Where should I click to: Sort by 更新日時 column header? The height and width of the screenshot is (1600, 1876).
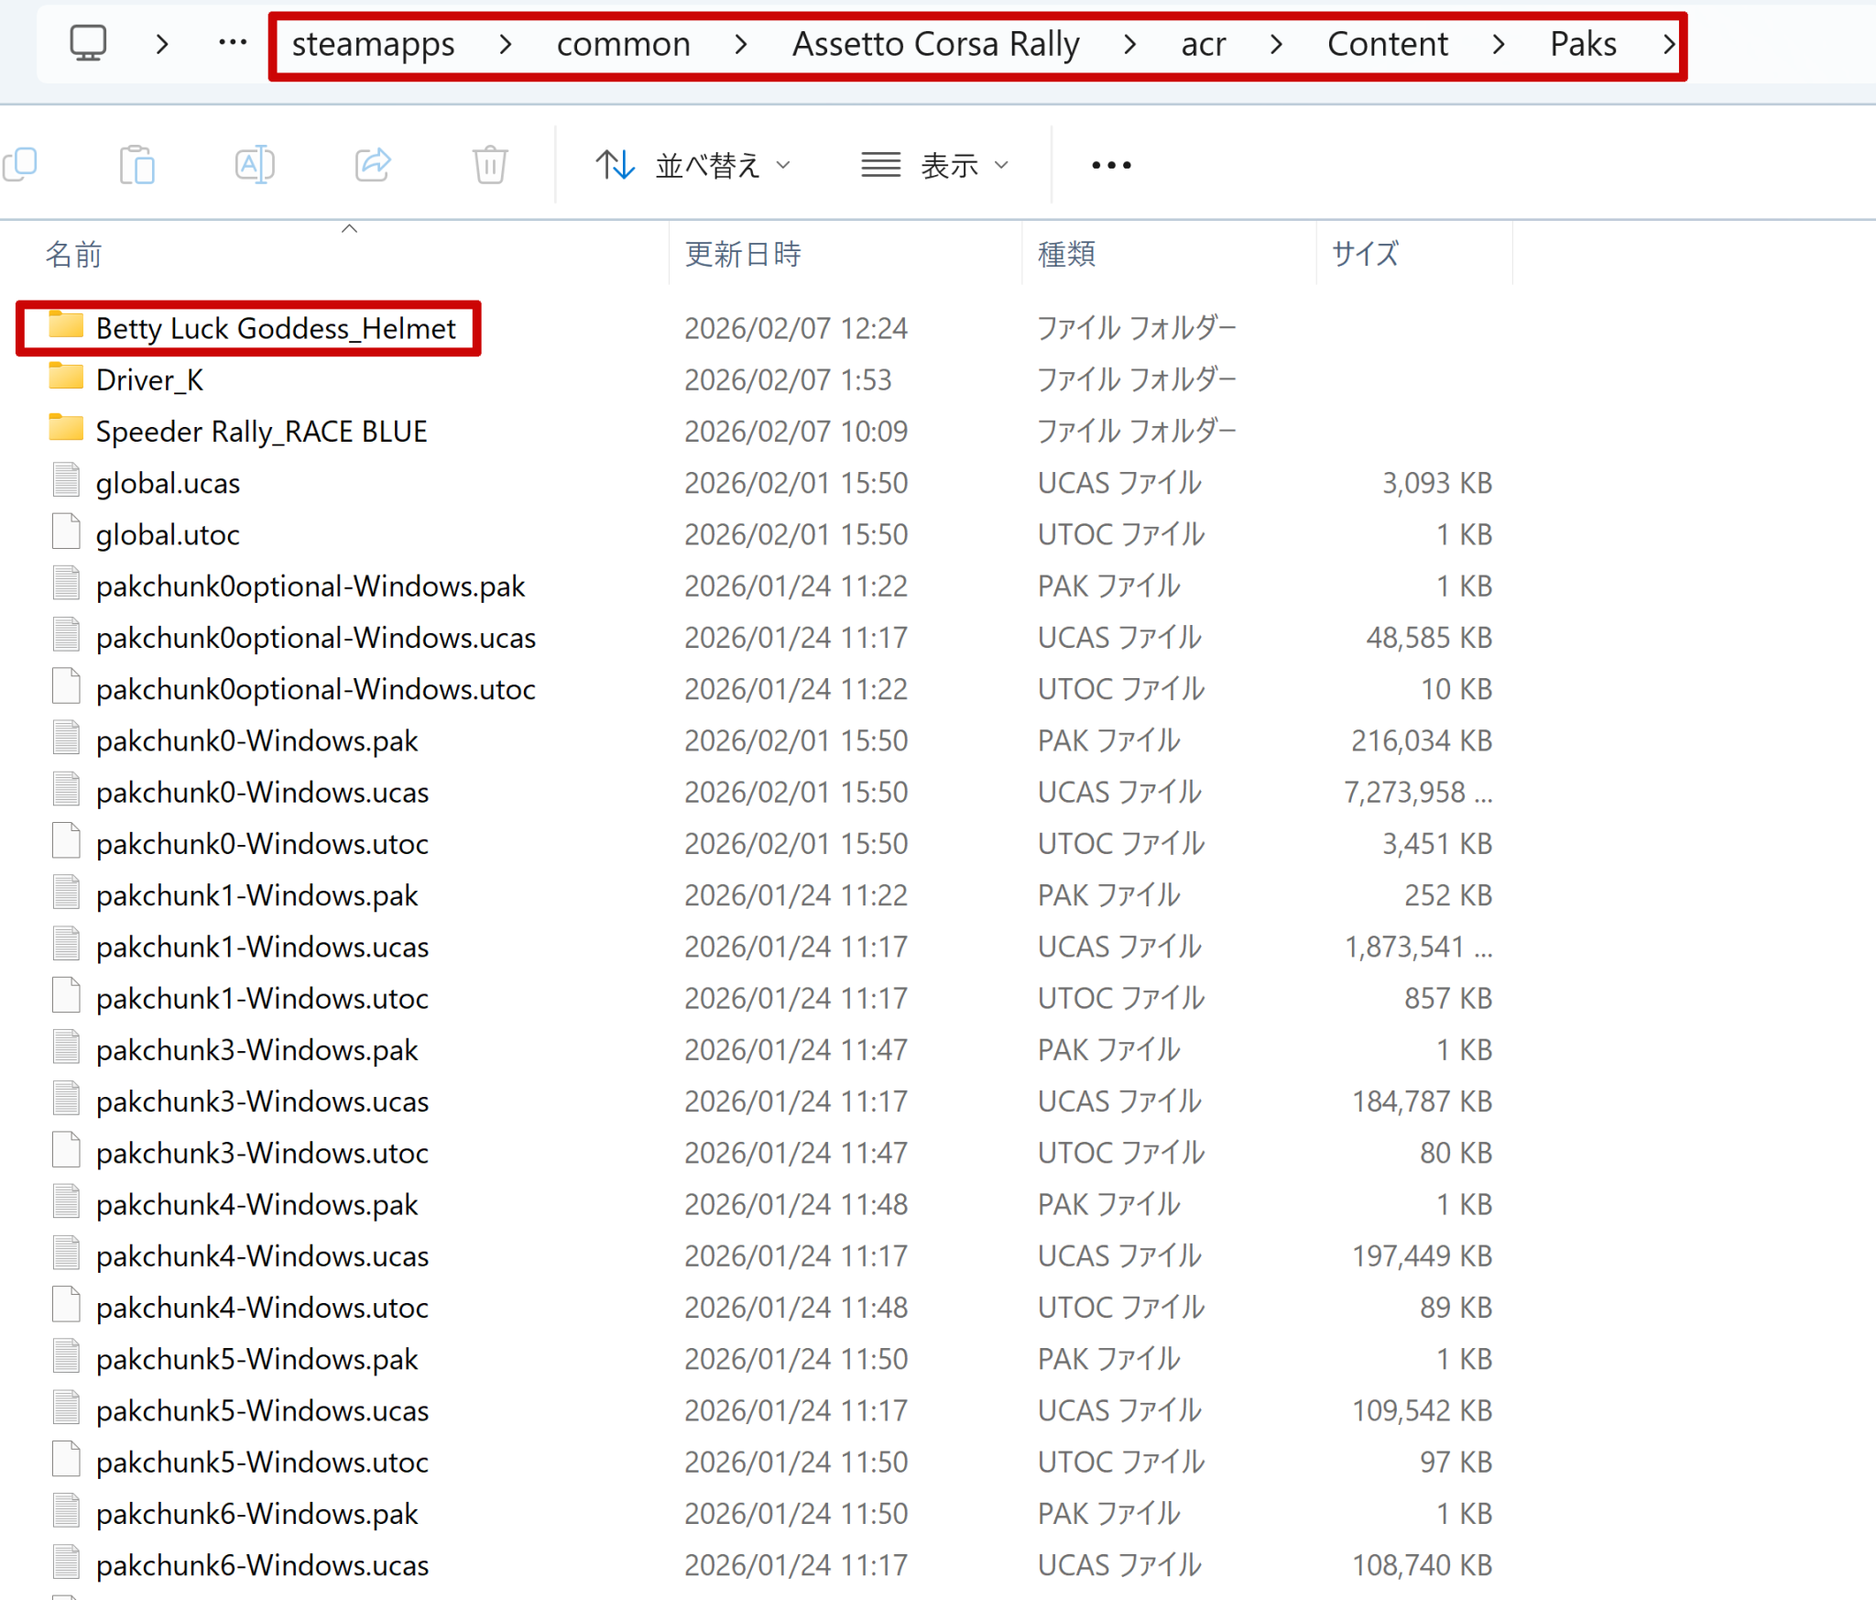click(743, 254)
